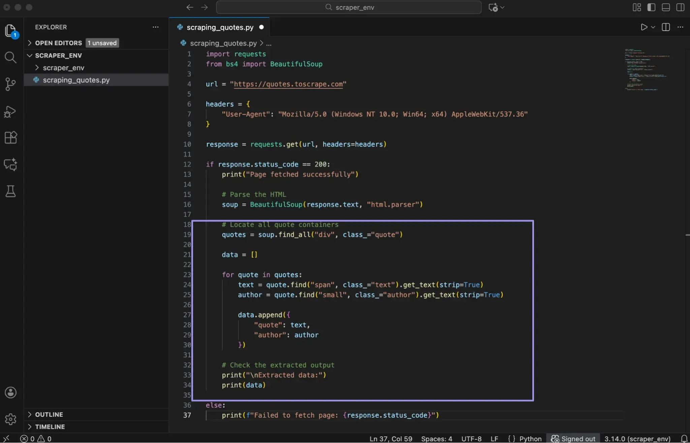Change the Python interpreter 3.14.0 (scraper_env)

pyautogui.click(x=637, y=438)
